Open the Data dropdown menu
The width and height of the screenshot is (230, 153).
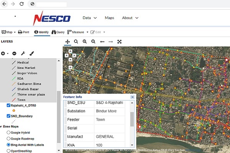tap(90, 18)
